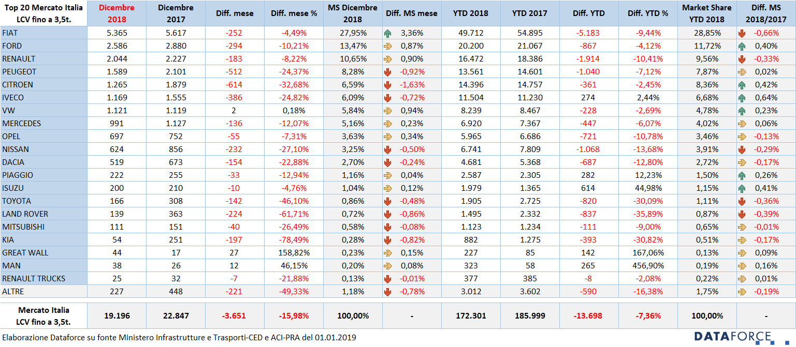The width and height of the screenshot is (796, 347).
Task: Click the total Diff. mese value -3.651
Action: [x=235, y=315]
